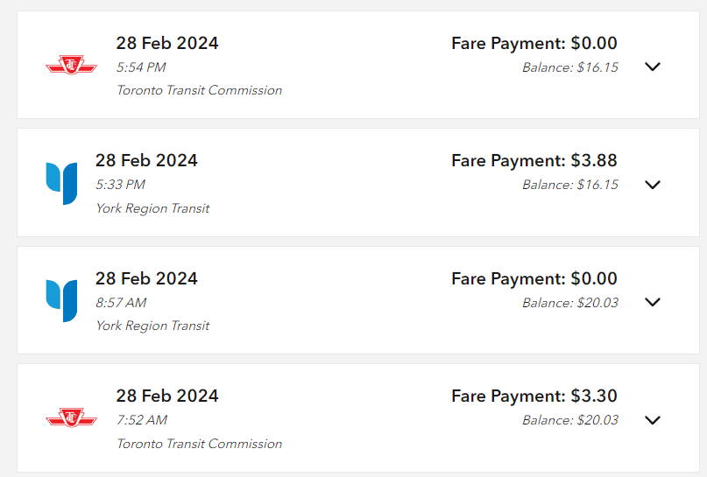Select the Fare Payment: $3.30 amount
Viewport: 707px width, 477px height.
(534, 396)
